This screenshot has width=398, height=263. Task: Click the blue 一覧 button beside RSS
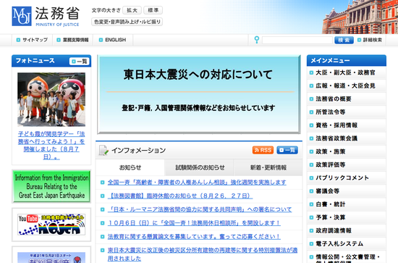point(287,150)
